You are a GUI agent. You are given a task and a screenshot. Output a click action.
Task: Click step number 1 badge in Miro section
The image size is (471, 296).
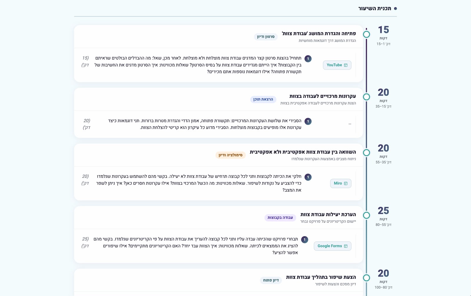[x=308, y=177]
